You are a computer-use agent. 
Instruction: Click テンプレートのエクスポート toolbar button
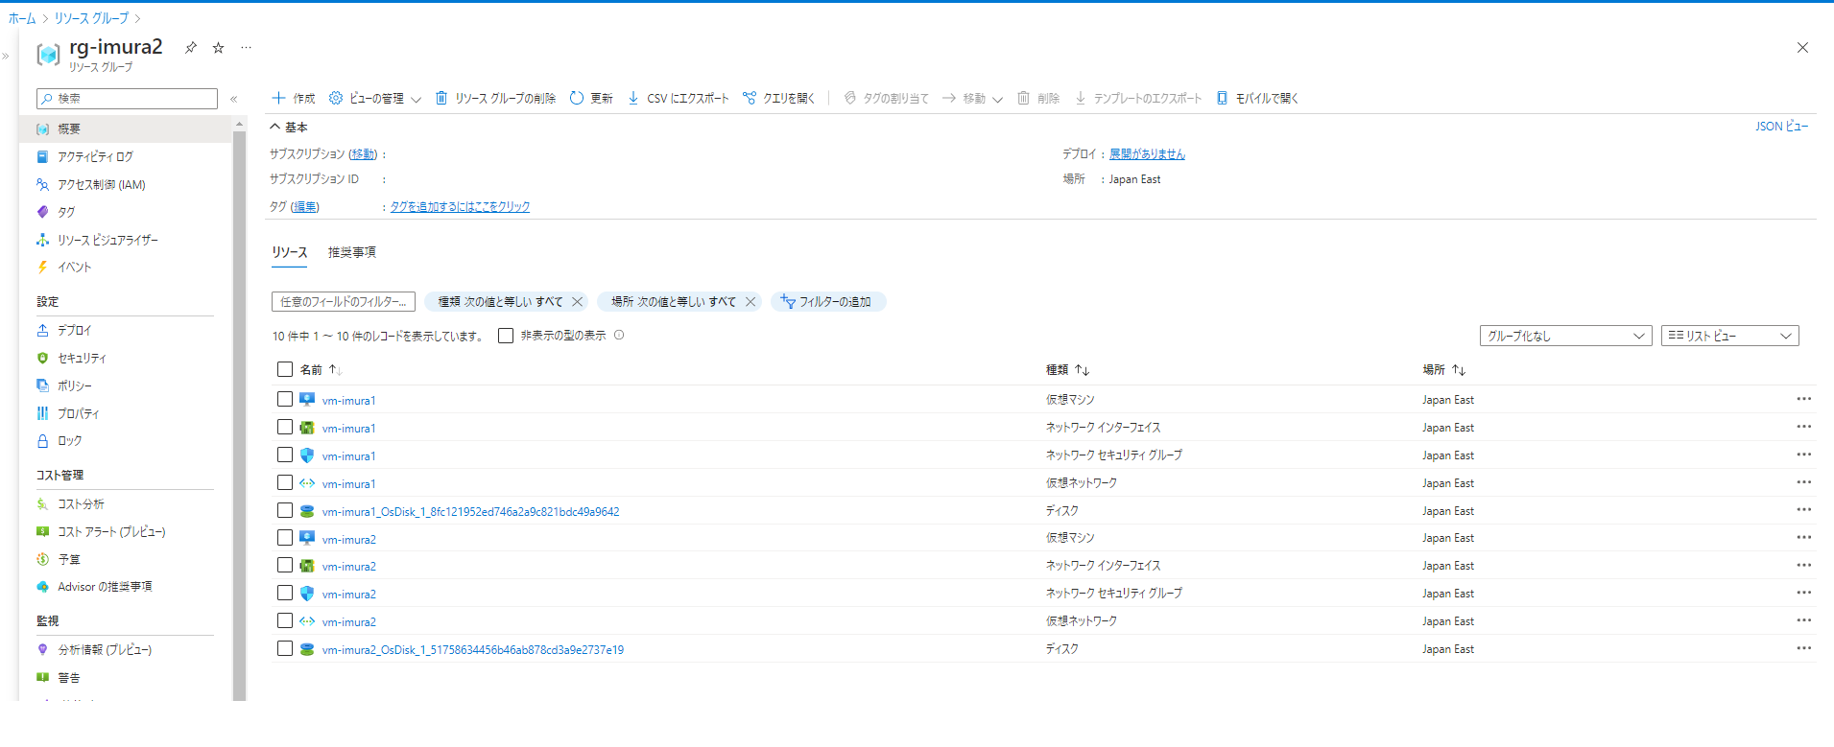point(1137,98)
